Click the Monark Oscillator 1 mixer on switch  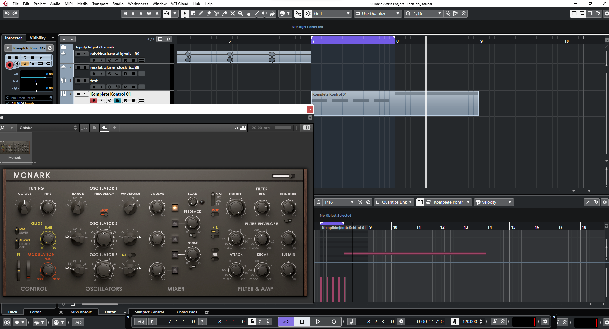175,208
